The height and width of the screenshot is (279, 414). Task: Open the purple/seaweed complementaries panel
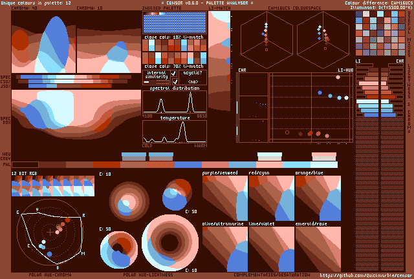(x=225, y=198)
